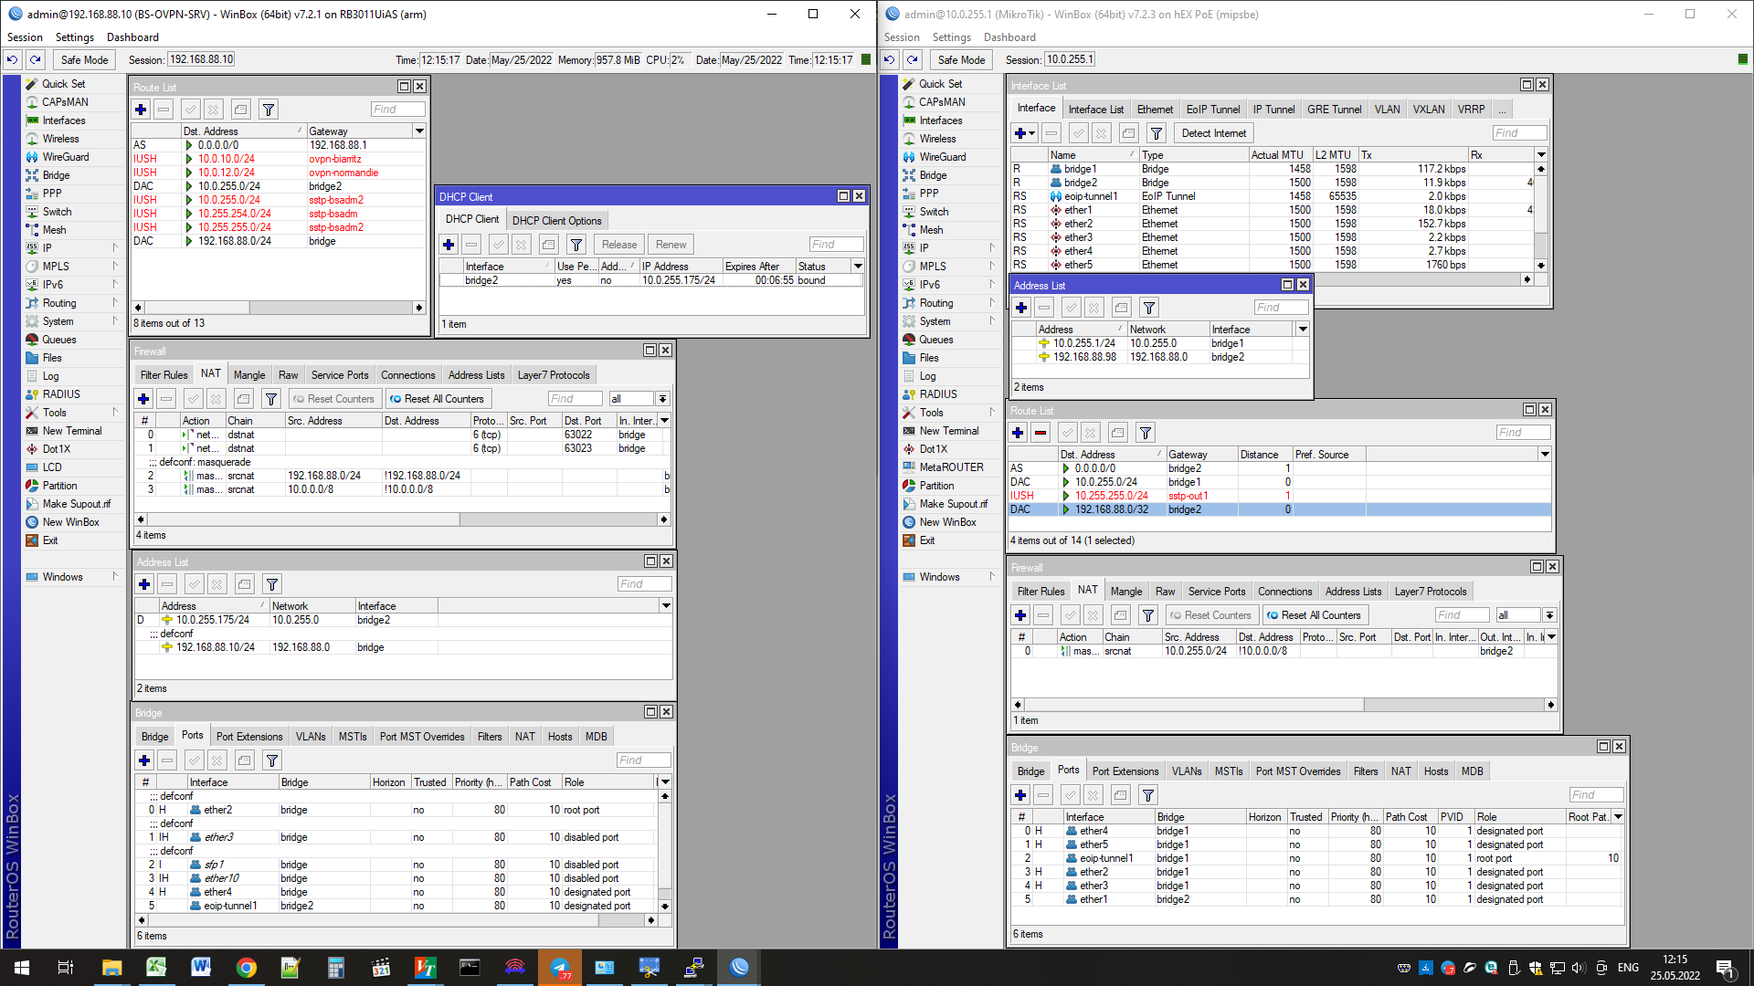The height and width of the screenshot is (986, 1754).
Task: Open the 'all' chain dropdown in hEX PoE Firewall
Action: click(1549, 615)
